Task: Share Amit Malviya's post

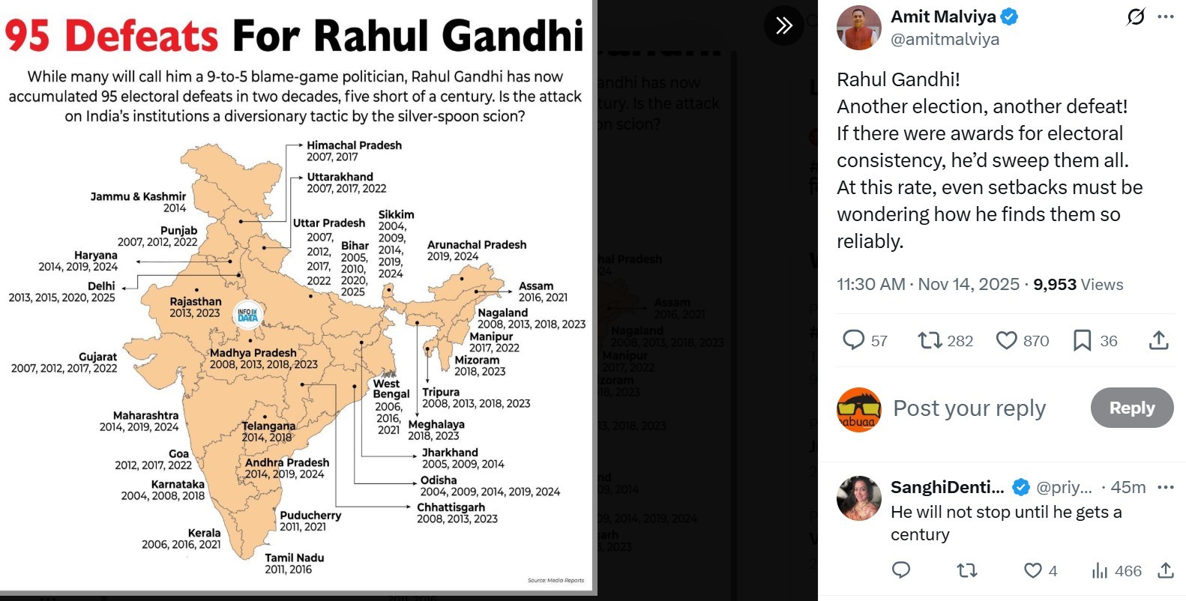Action: pos(1158,340)
